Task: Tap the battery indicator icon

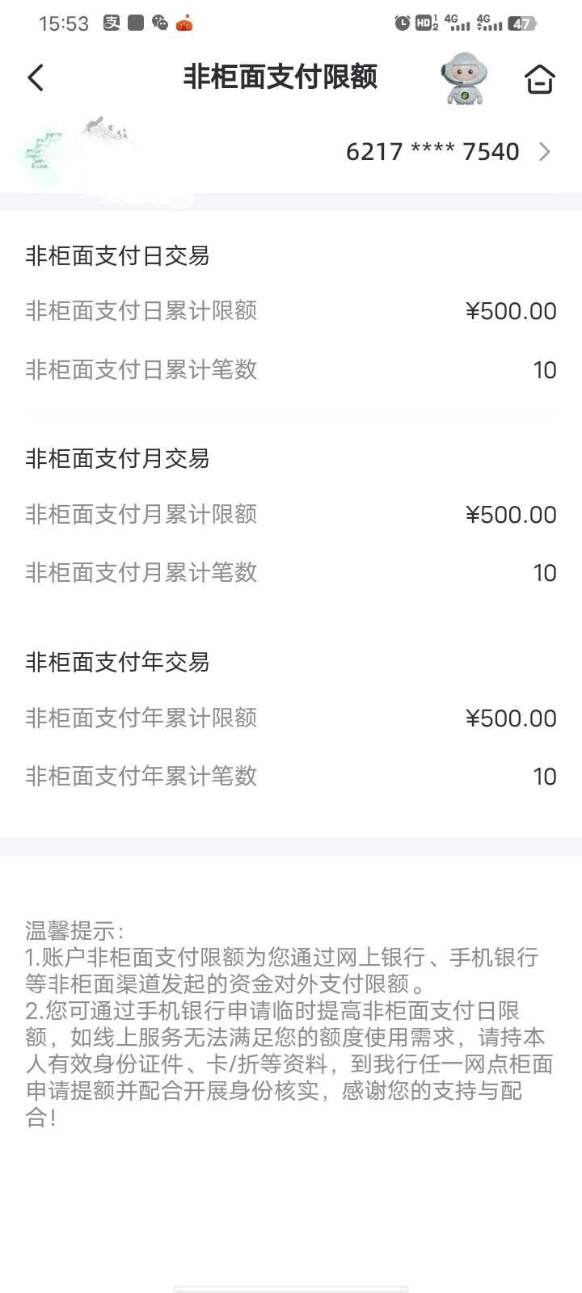Action: point(522,23)
